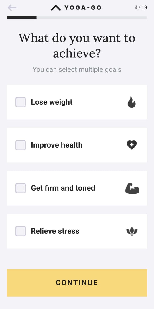This screenshot has height=309, width=154.
Task: Tick the Improve health checkbox
Action: tap(21, 145)
